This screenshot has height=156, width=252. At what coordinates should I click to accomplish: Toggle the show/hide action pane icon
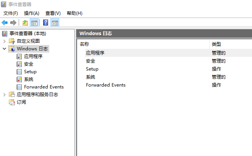(55, 23)
